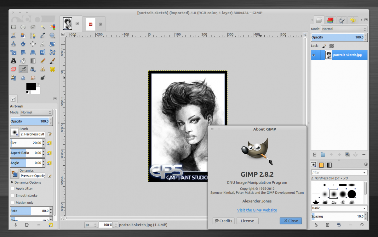378x237 pixels.
Task: Switch to the Patterns tab
Action: pyautogui.click(x=321, y=165)
